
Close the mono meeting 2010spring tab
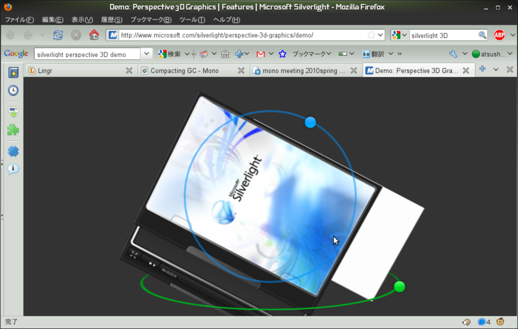[x=354, y=70]
